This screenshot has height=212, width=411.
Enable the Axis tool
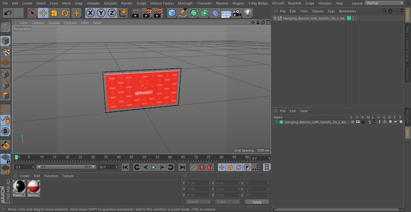click(x=5, y=109)
